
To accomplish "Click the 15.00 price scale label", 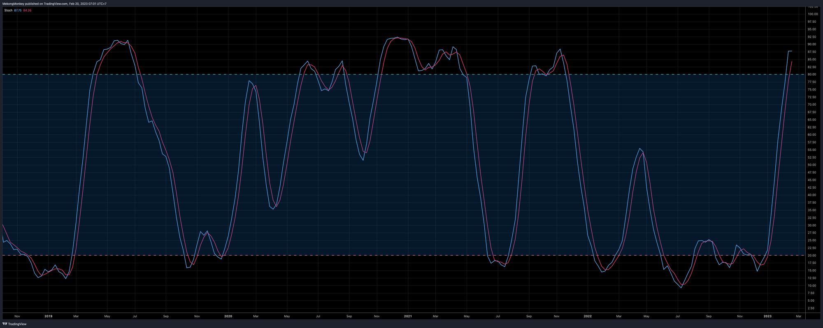I will click(x=813, y=270).
